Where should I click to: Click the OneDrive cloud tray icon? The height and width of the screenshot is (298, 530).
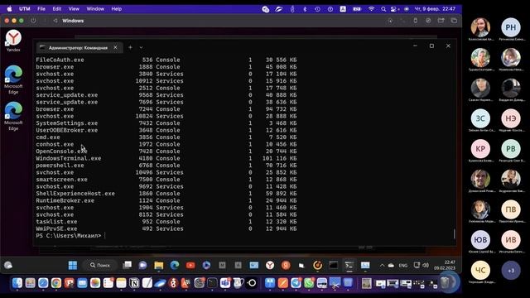pos(391,265)
